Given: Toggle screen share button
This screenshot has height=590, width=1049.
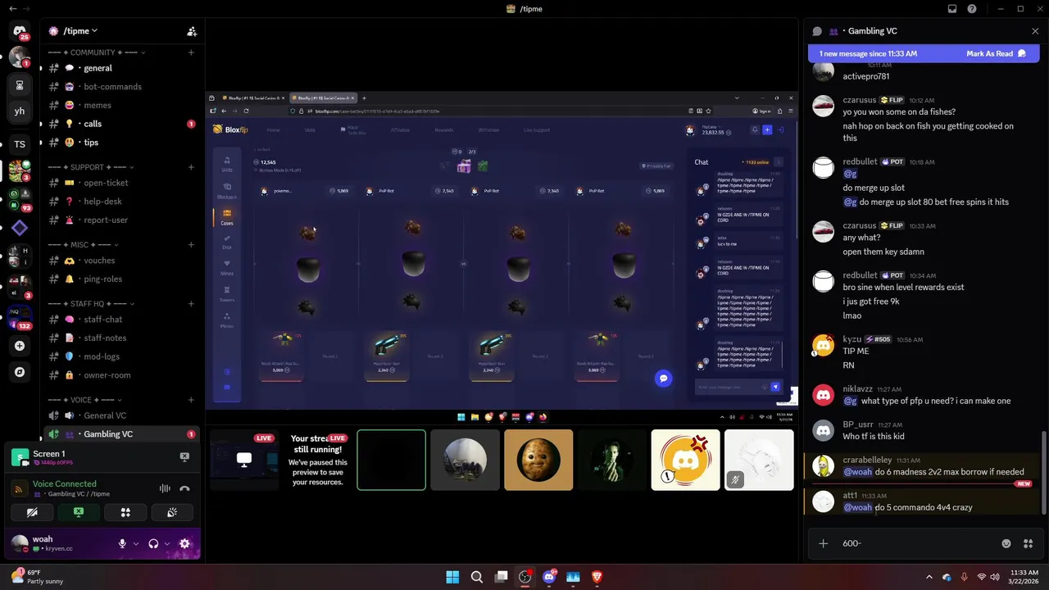Looking at the screenshot, I should 79,512.
